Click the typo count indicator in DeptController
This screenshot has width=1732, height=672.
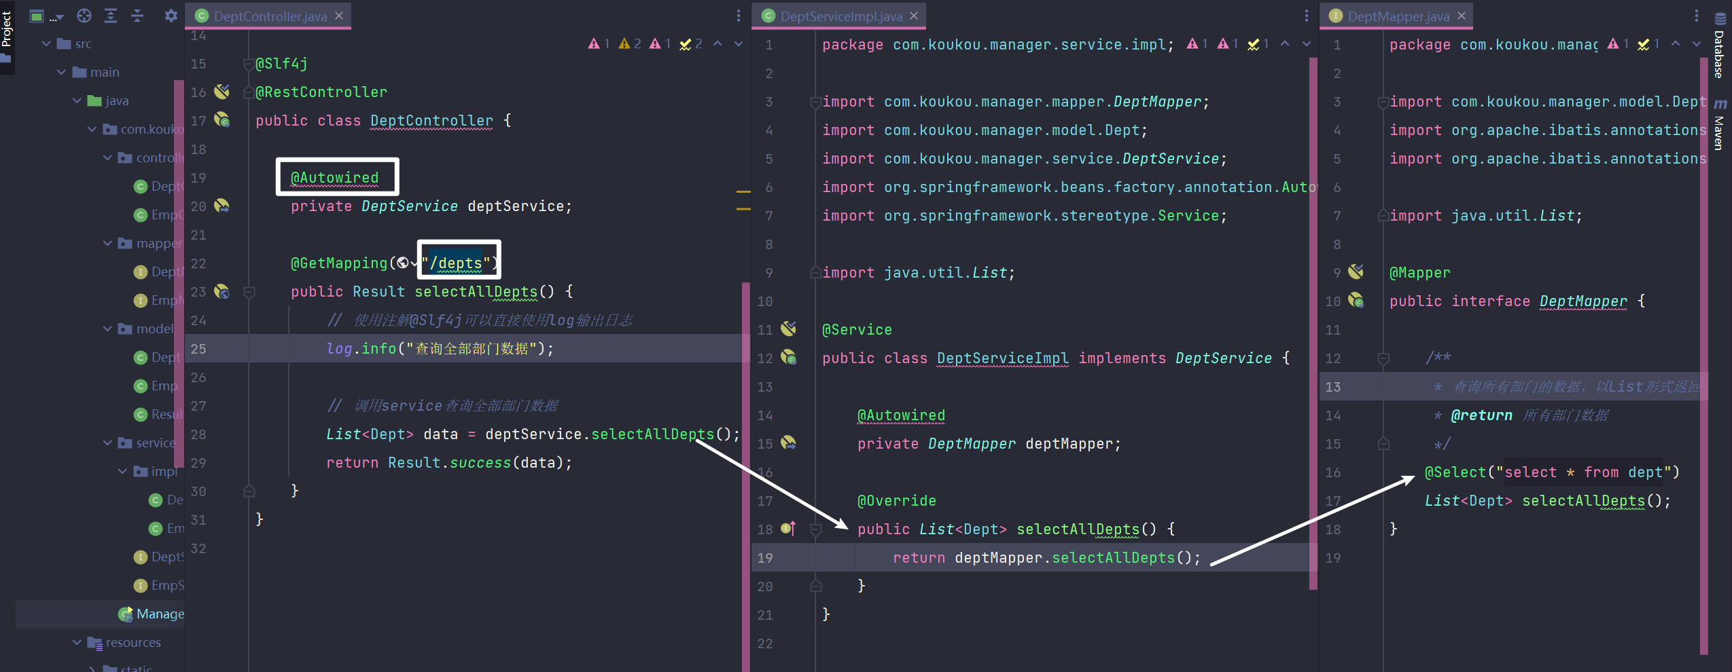click(690, 44)
